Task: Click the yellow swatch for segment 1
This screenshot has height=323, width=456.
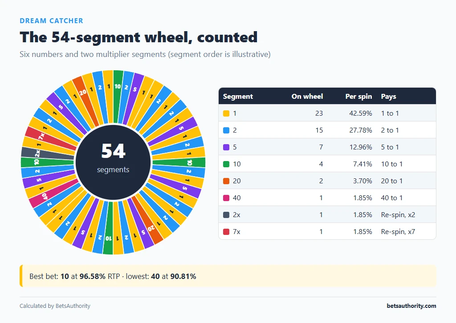Action: pyautogui.click(x=226, y=113)
